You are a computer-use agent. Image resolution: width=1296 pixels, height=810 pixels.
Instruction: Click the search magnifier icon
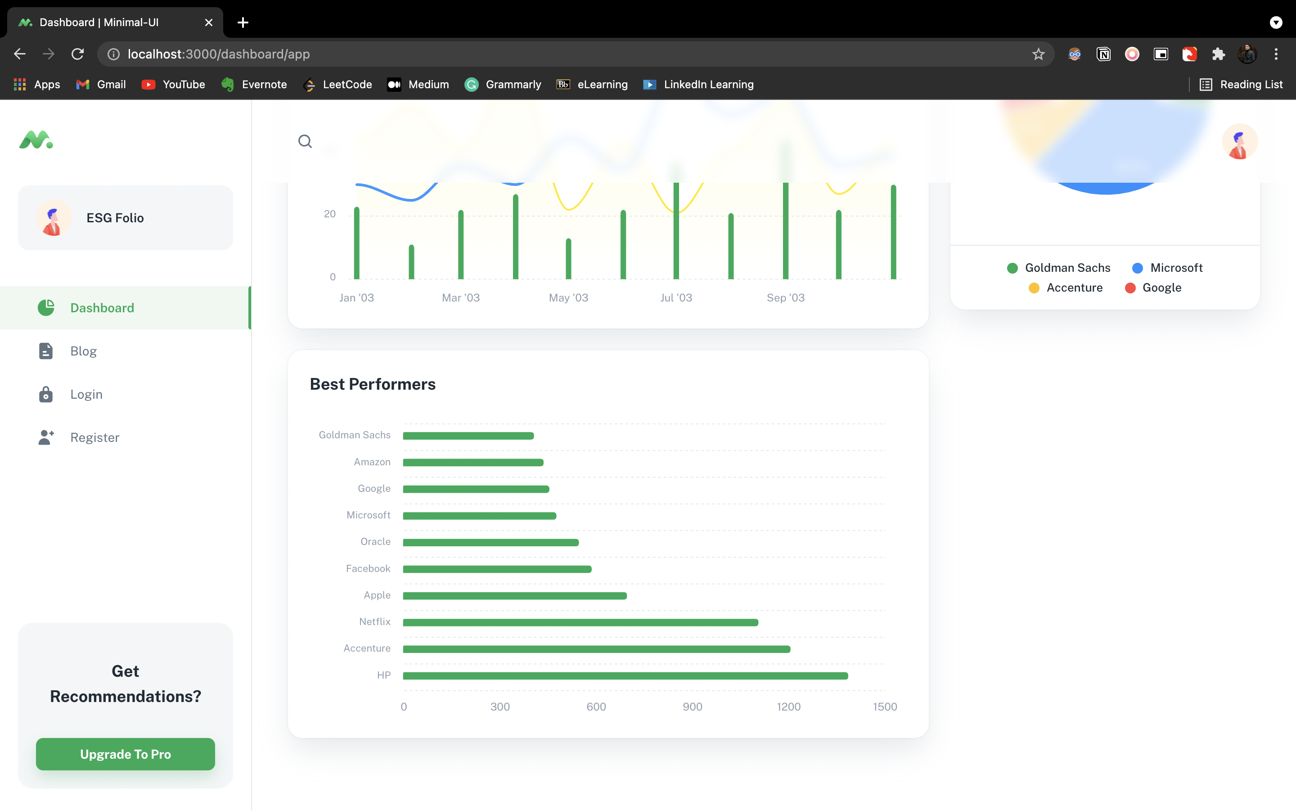305,141
